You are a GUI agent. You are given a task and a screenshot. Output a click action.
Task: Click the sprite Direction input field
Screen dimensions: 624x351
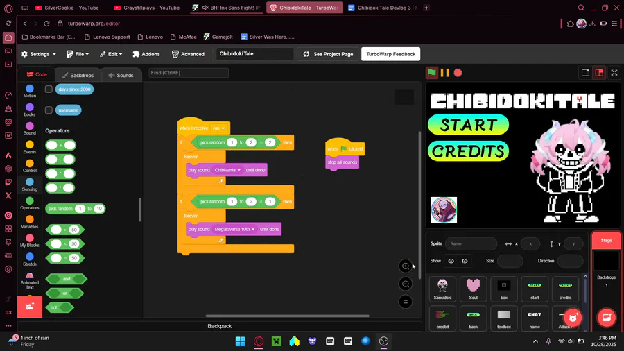(571, 261)
